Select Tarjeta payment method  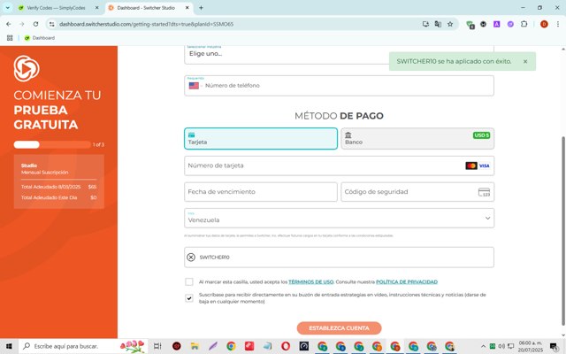tap(261, 138)
